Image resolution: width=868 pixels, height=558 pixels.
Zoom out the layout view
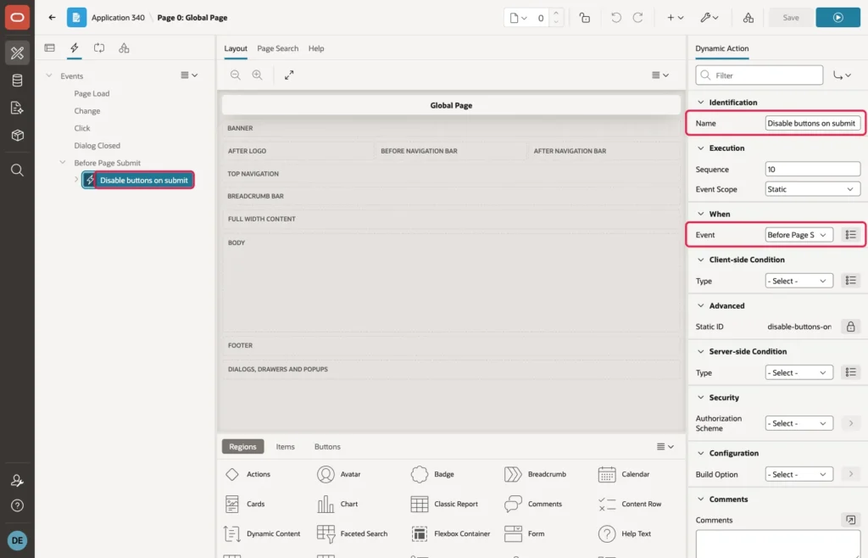point(236,75)
